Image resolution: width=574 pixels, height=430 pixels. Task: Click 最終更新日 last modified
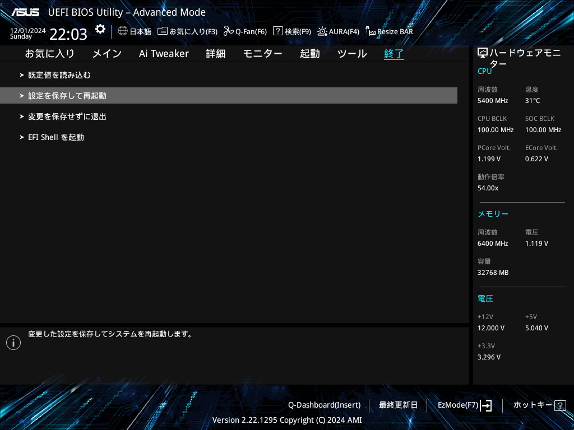(x=398, y=405)
